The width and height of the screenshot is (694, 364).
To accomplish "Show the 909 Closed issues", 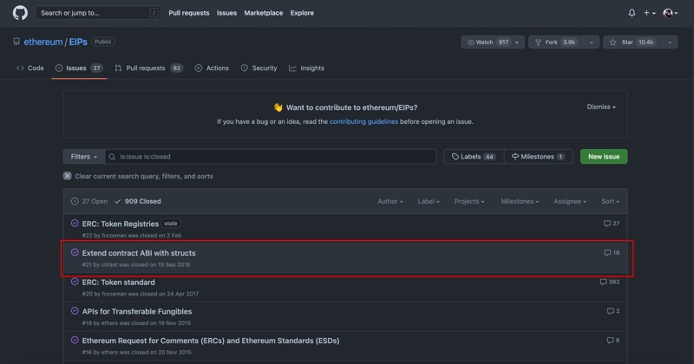I will 138,201.
